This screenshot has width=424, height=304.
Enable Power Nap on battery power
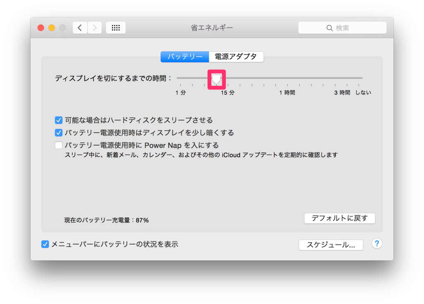pos(59,145)
